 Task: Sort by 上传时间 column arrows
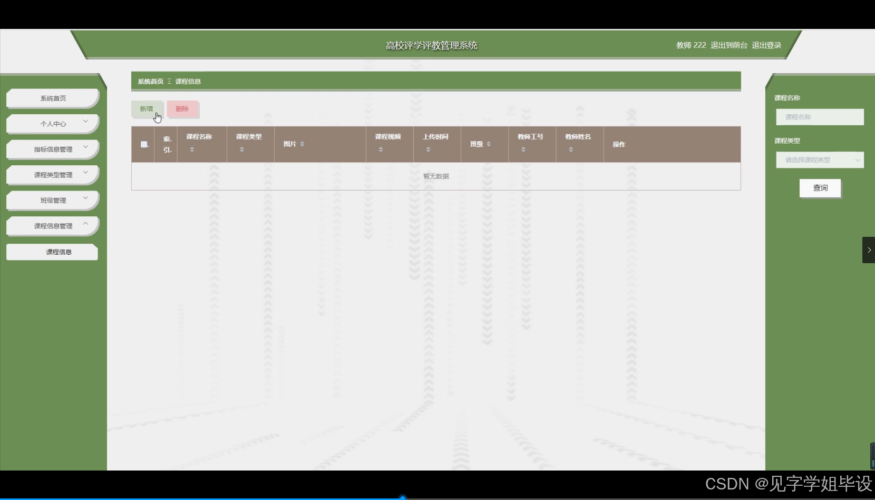[428, 149]
